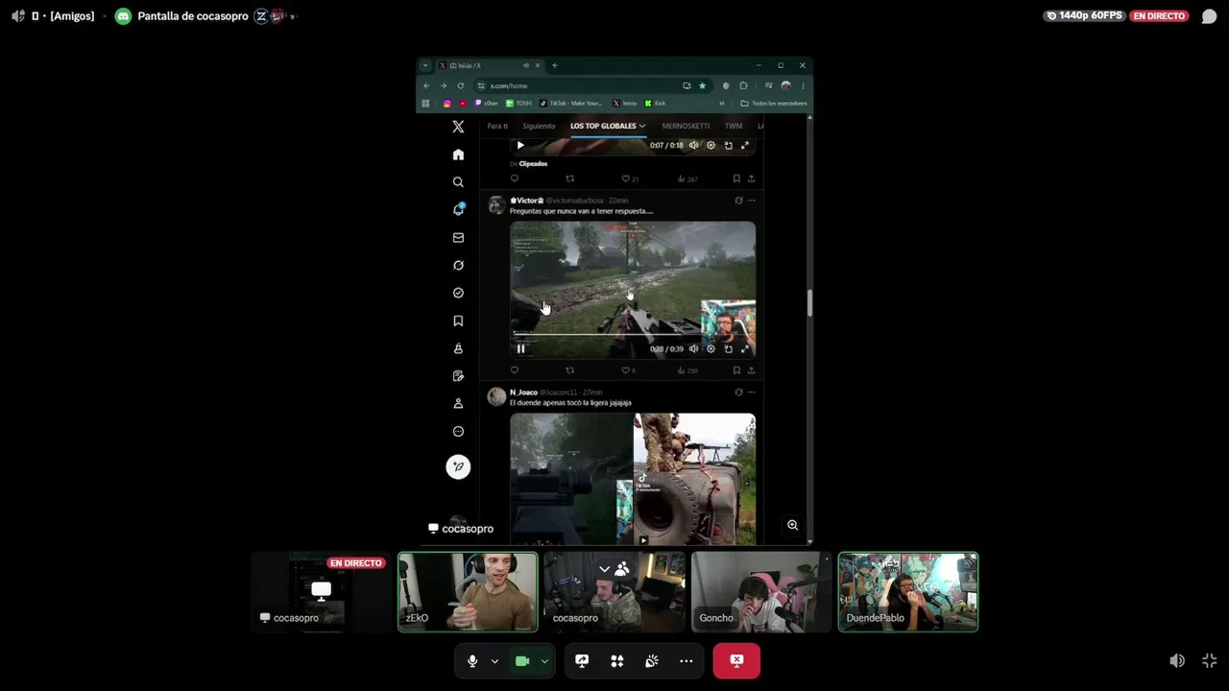
Task: Open Grok icon in X sidebar
Action: tap(458, 265)
